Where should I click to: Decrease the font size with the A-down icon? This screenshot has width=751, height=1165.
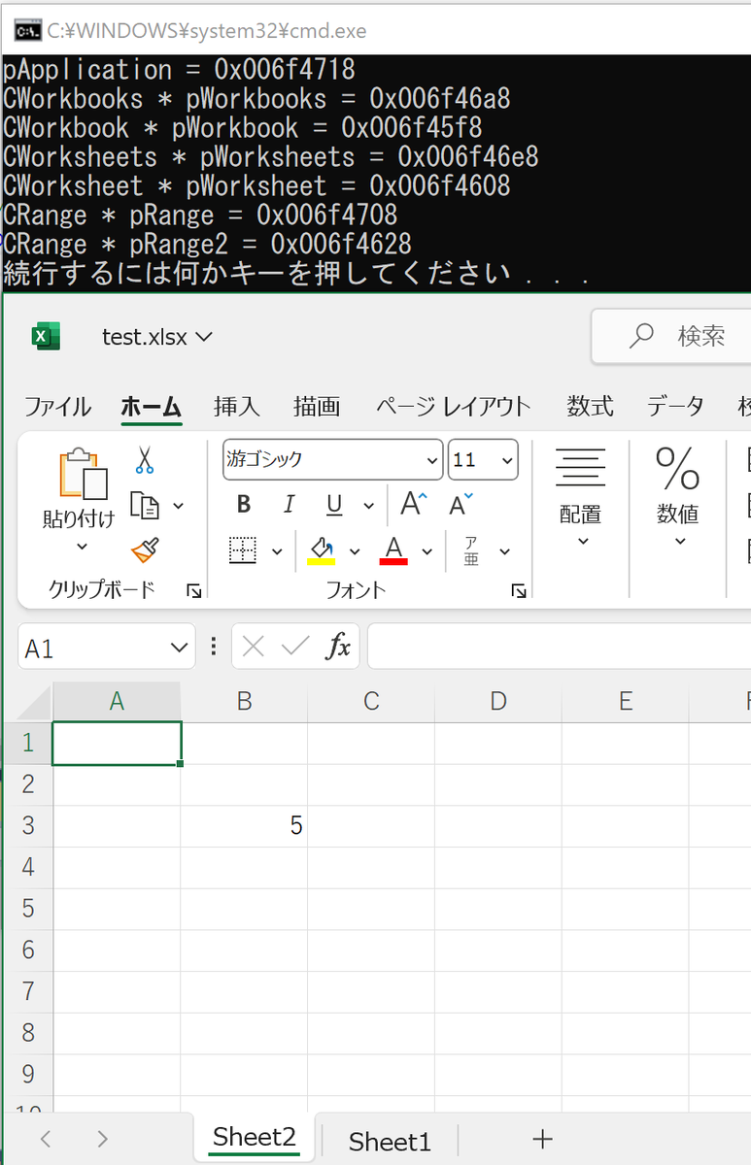(x=461, y=504)
